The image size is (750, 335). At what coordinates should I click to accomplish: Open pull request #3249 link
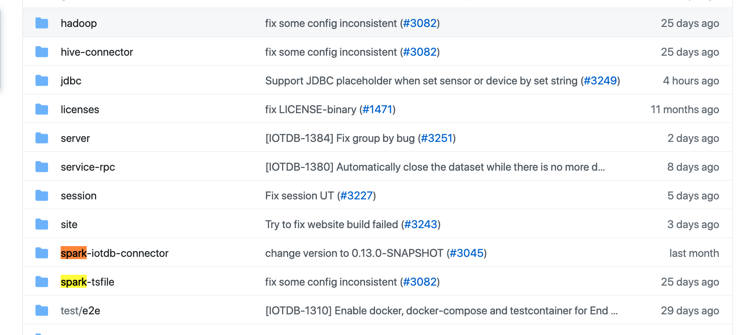click(600, 81)
